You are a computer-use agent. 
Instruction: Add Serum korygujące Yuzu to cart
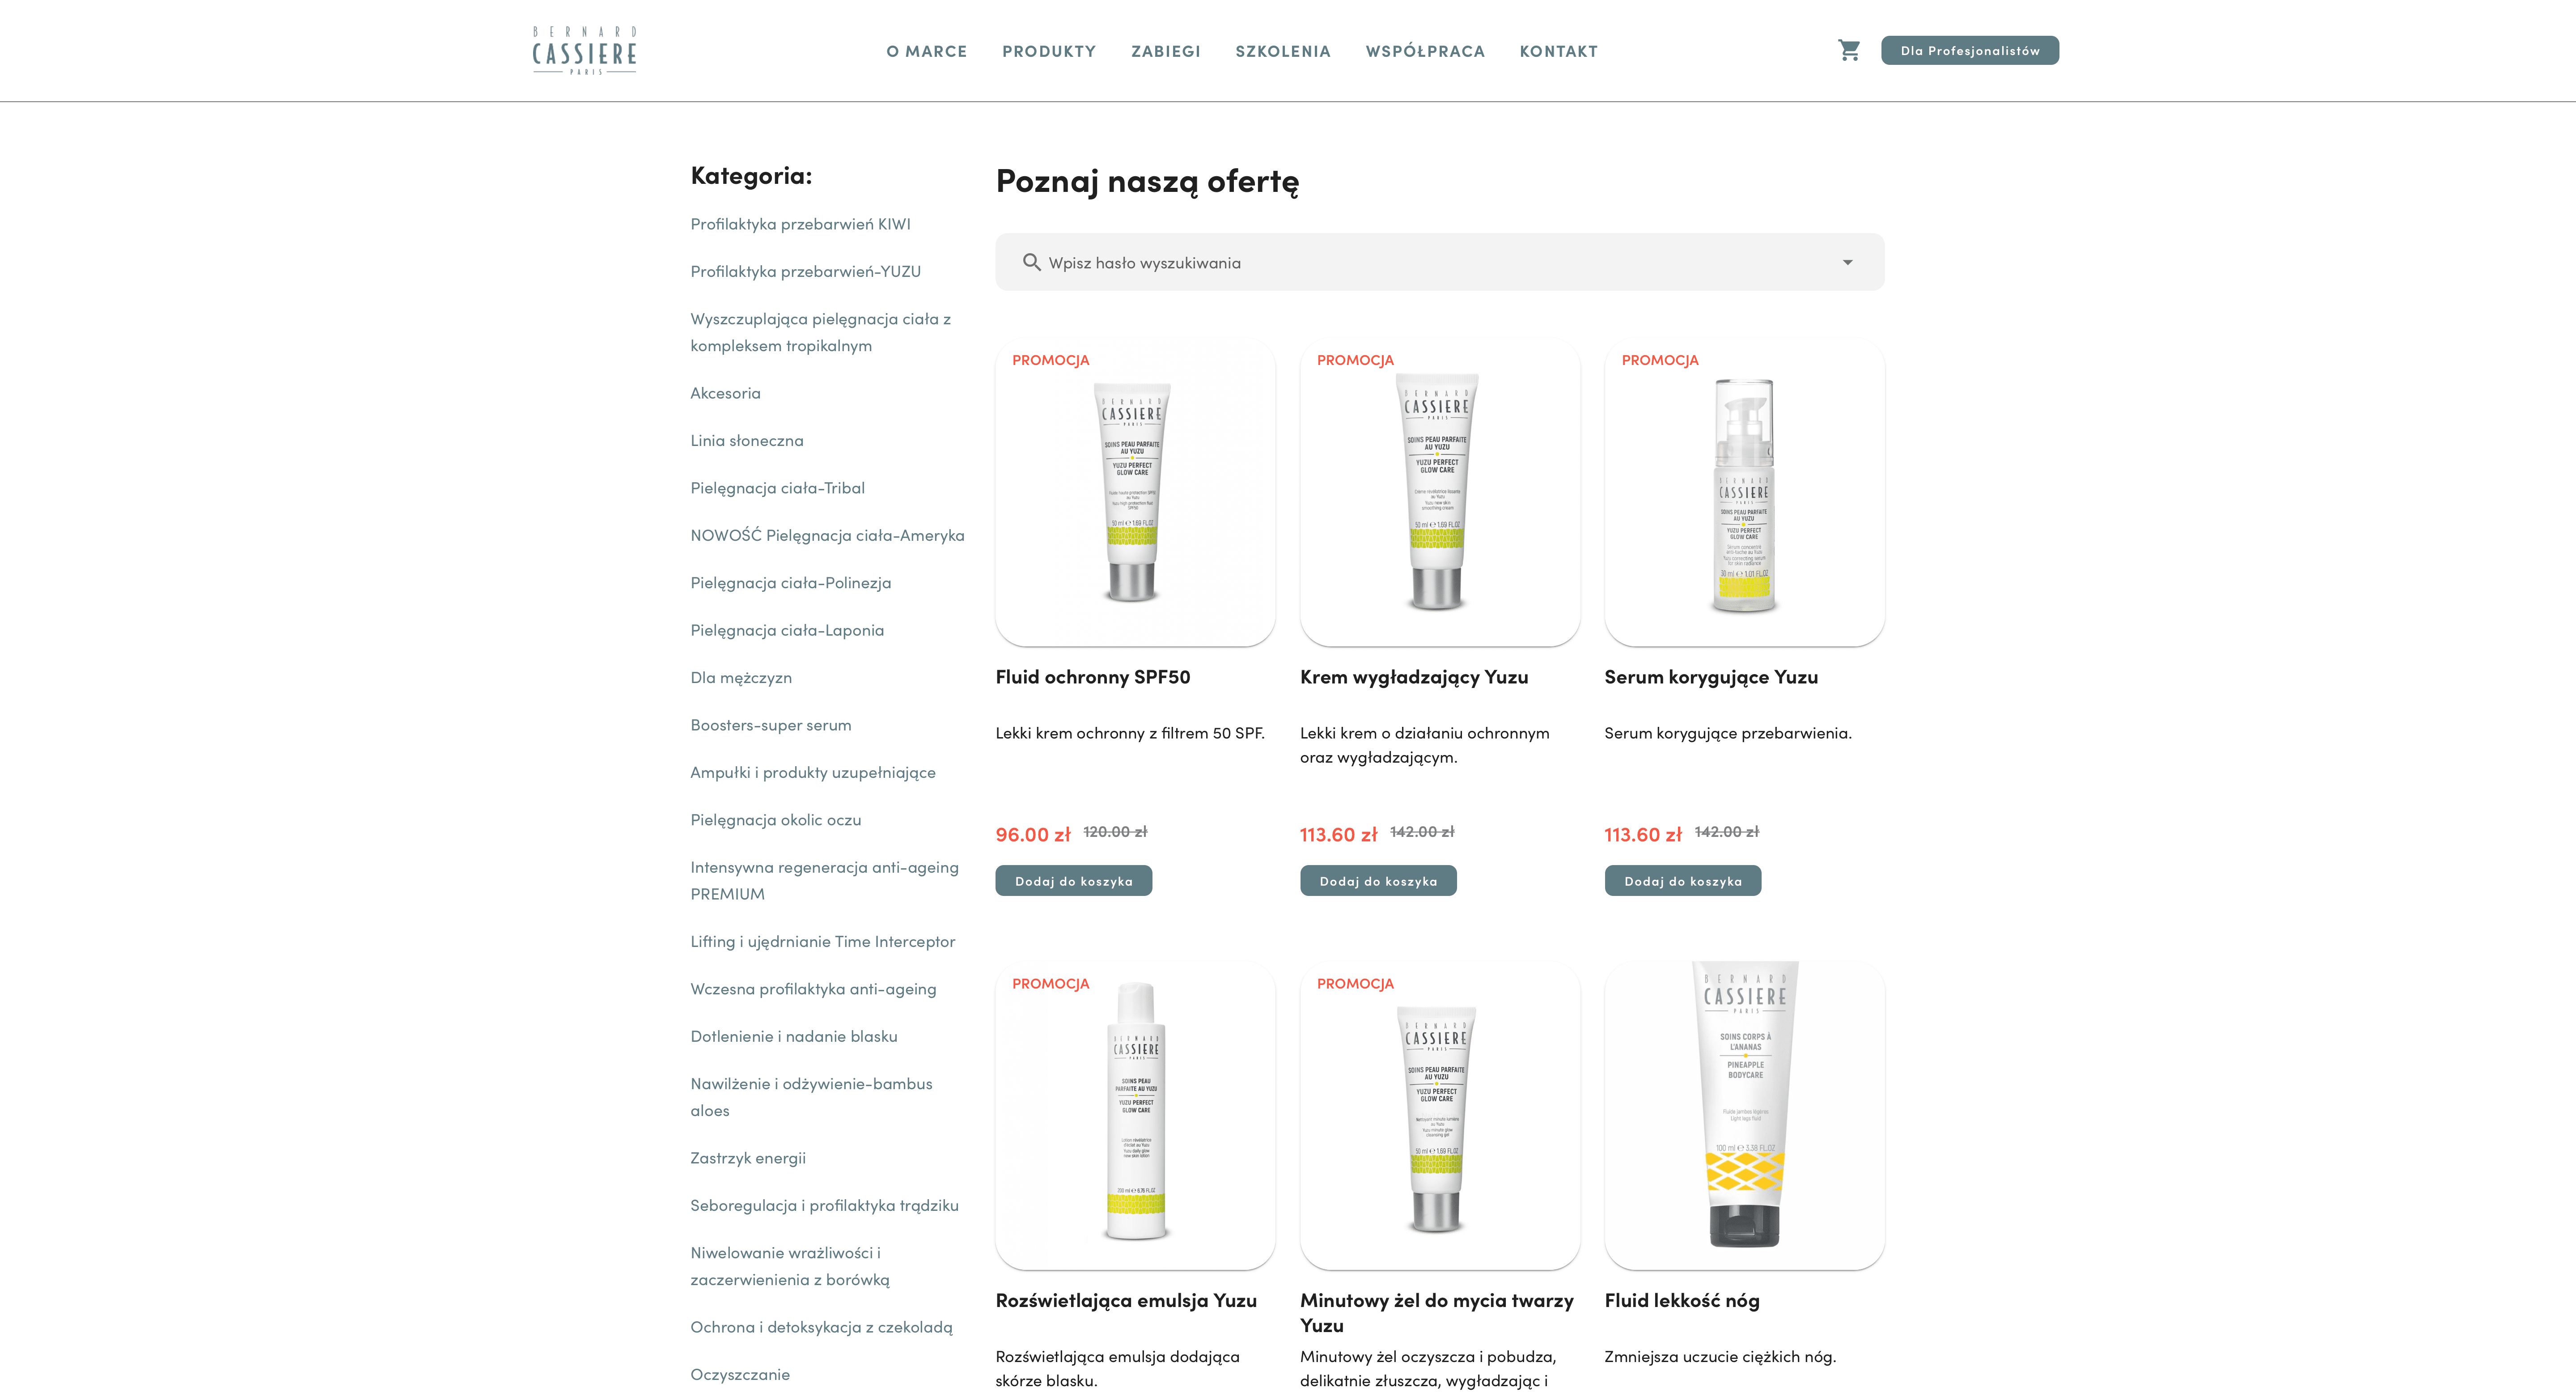(x=1682, y=881)
